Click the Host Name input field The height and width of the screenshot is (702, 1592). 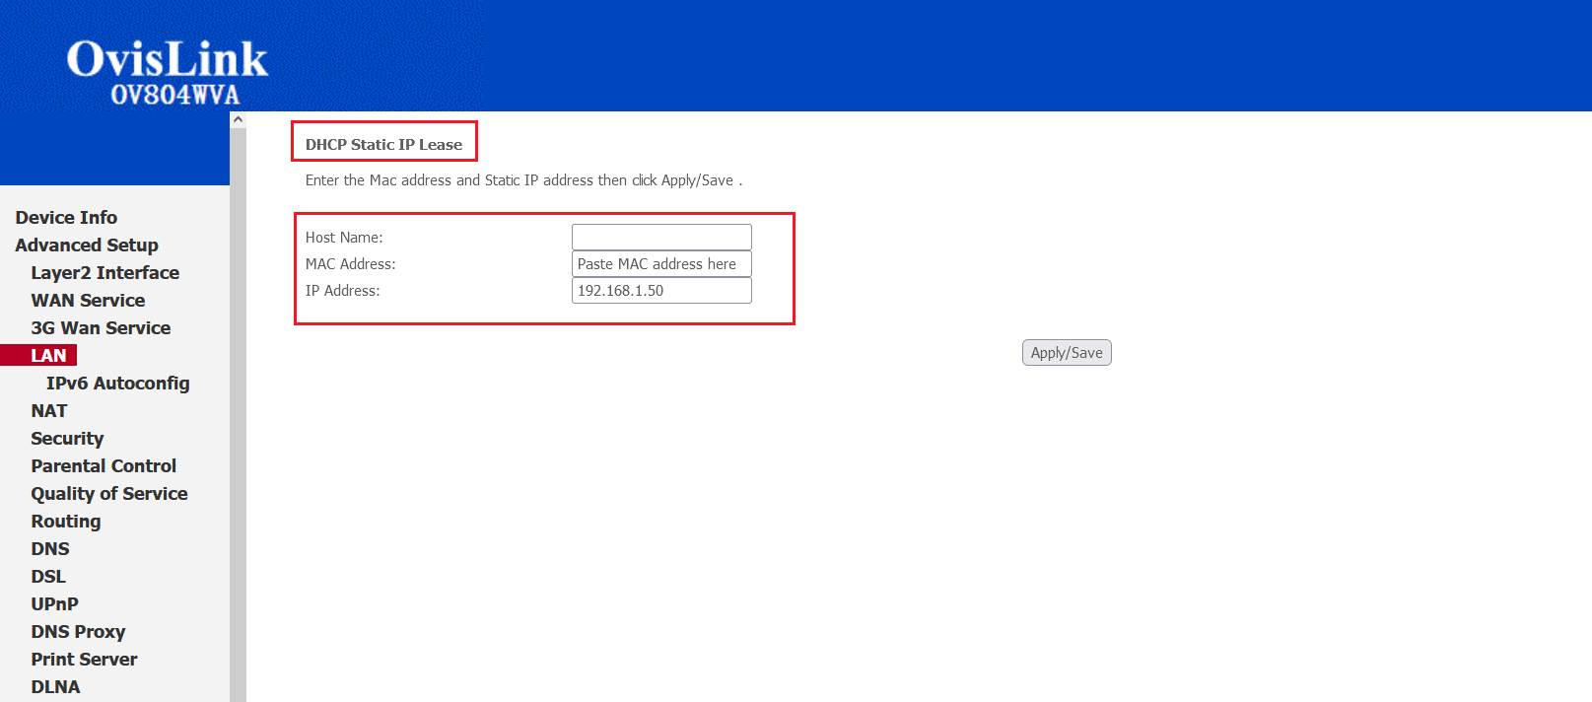tap(661, 238)
